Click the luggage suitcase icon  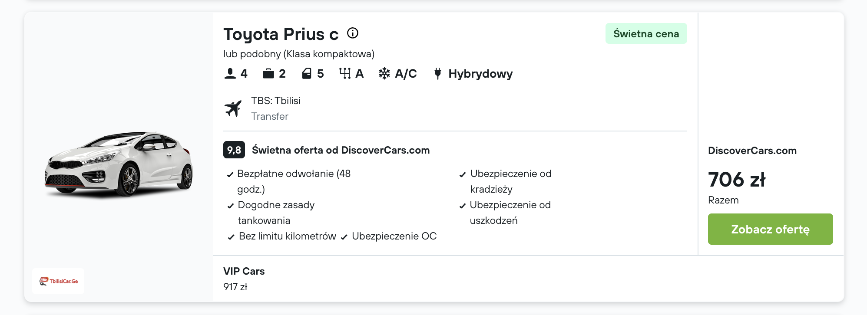(268, 74)
